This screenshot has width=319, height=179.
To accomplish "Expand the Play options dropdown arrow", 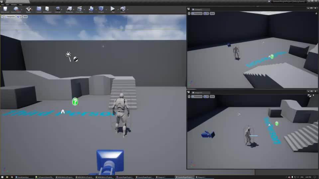I will [x=118, y=10].
